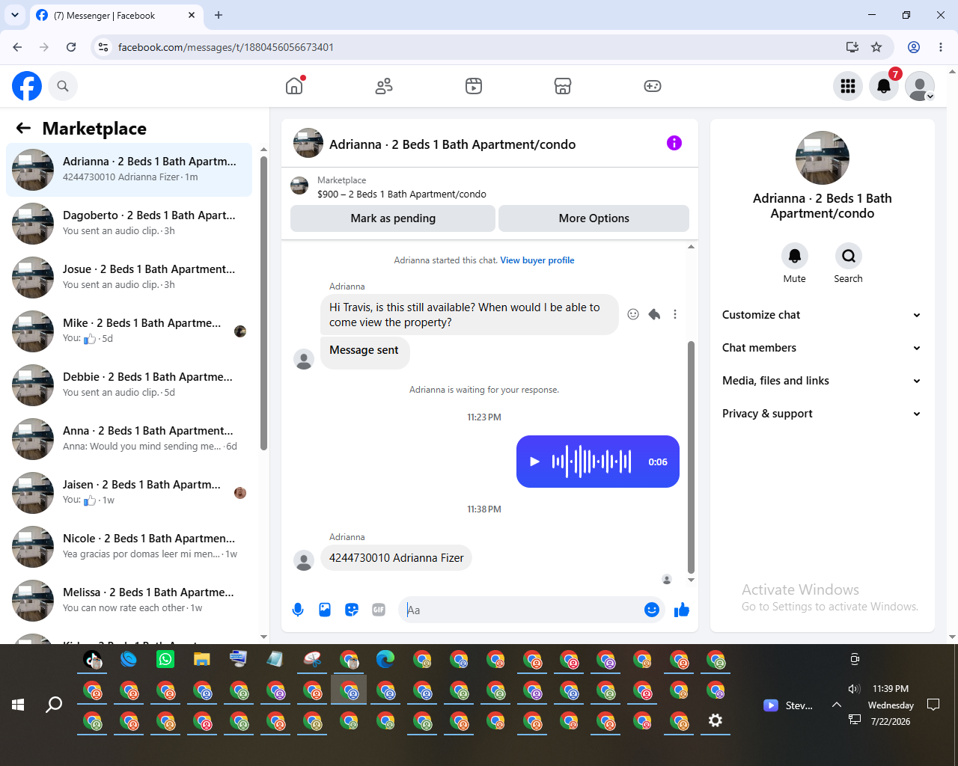This screenshot has height=766, width=958.
Task: Open the emoji picker in message box
Action: [x=652, y=610]
